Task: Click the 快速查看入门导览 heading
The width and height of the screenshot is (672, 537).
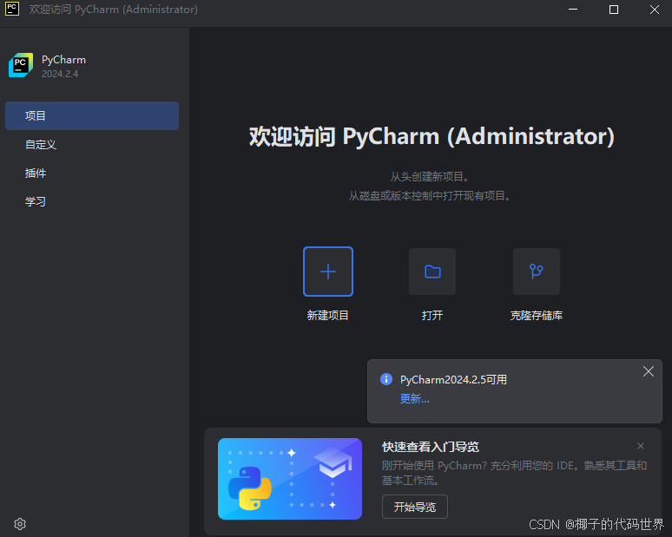Action: pyautogui.click(x=431, y=447)
